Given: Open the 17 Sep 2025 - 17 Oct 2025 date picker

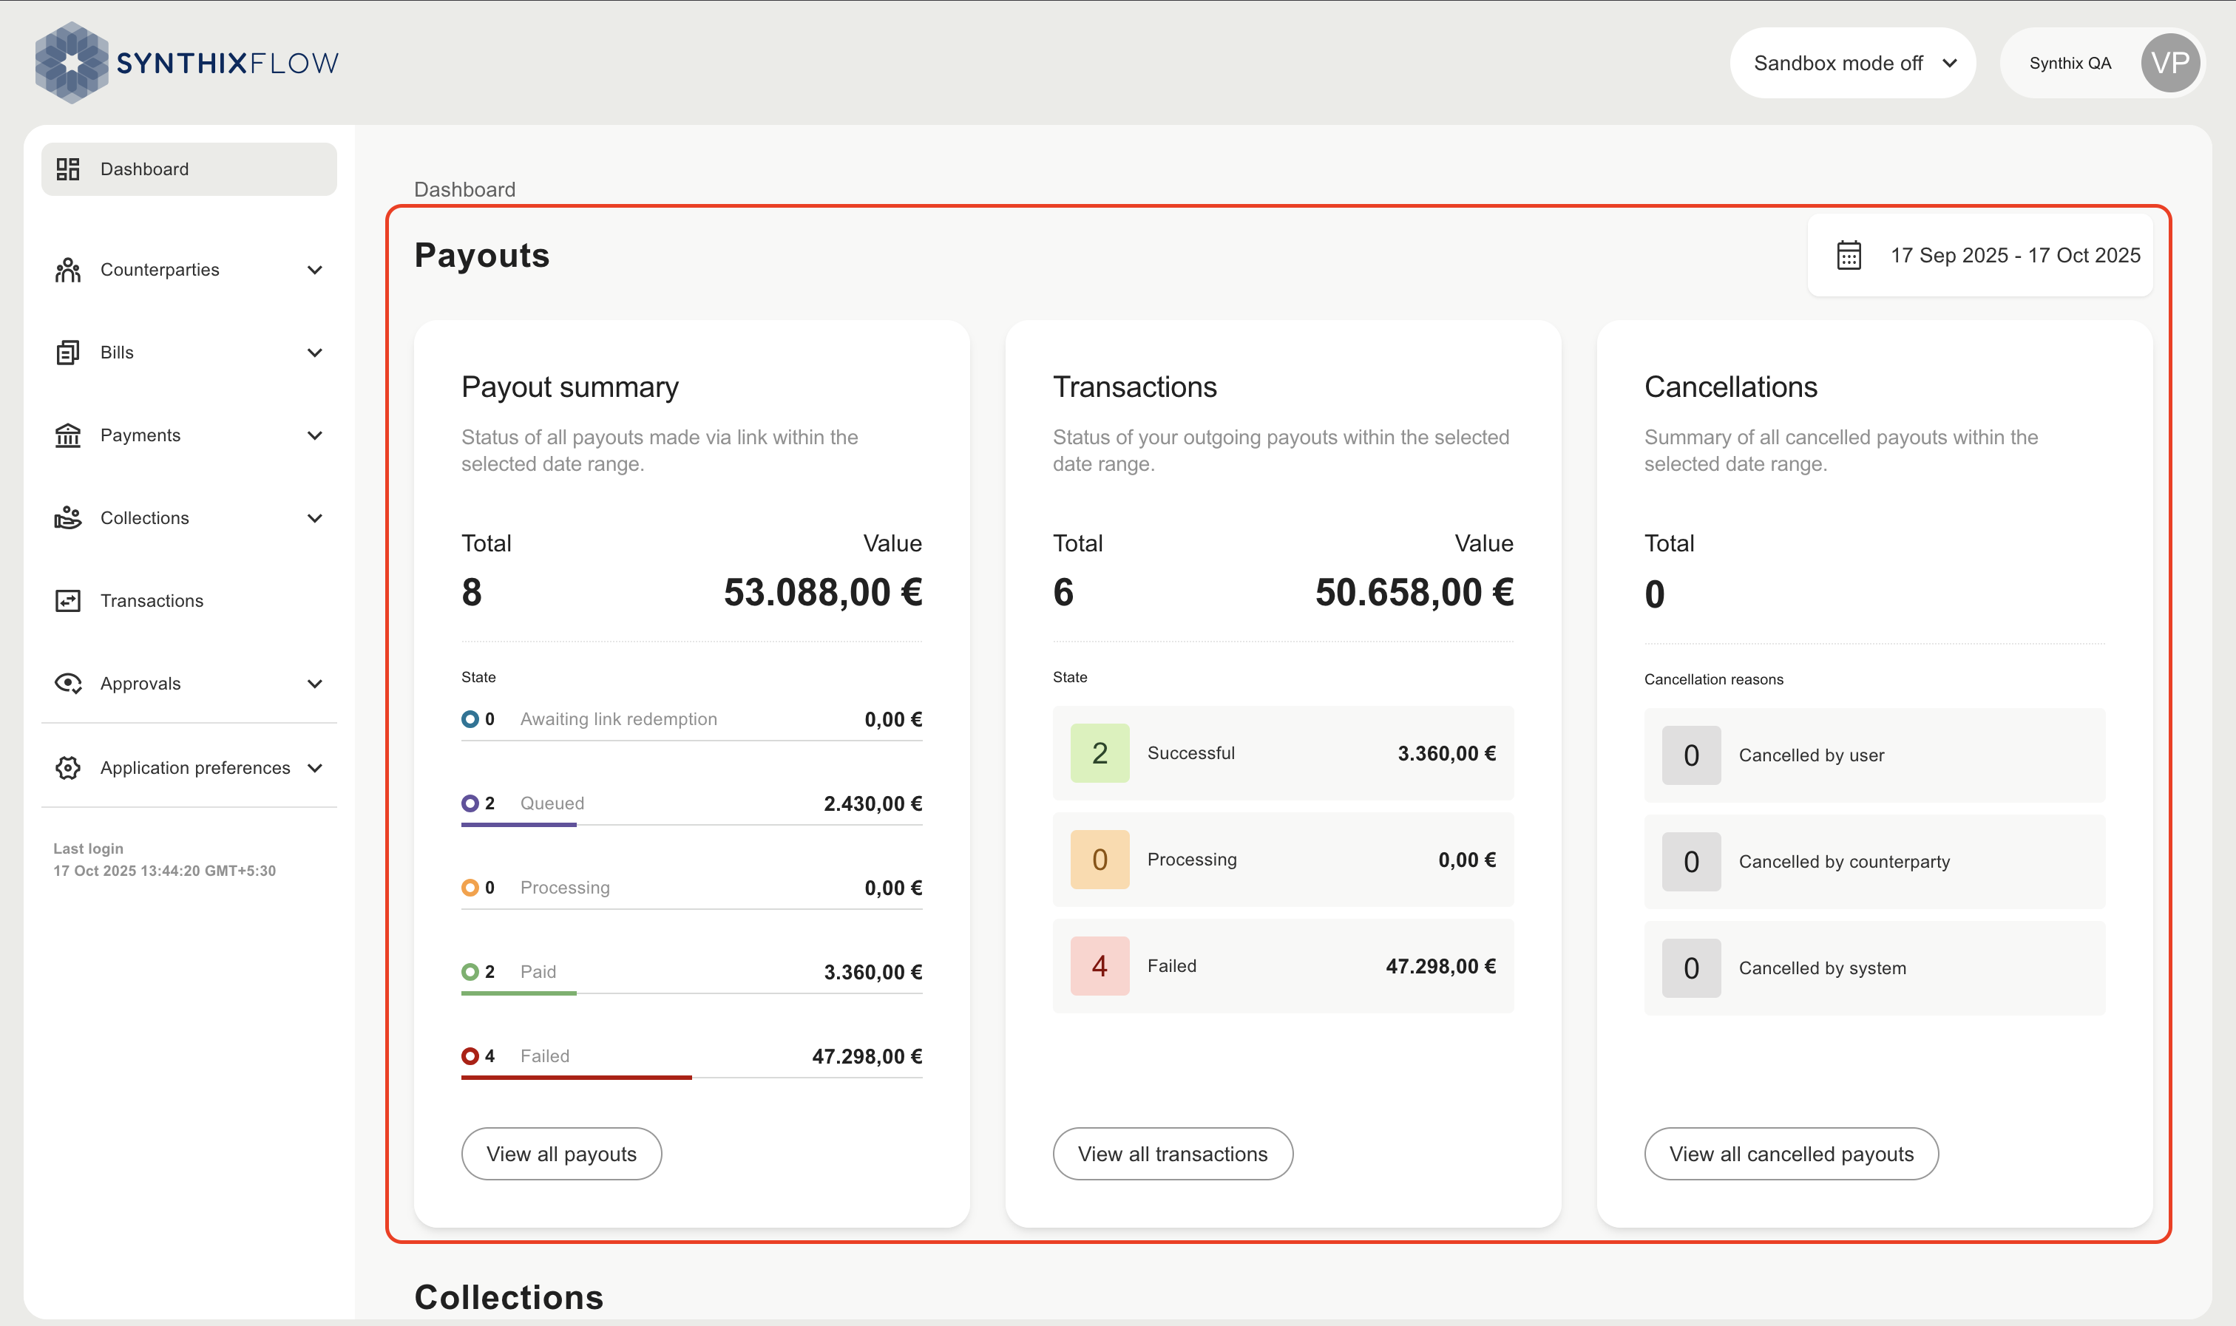Looking at the screenshot, I should coord(1979,256).
